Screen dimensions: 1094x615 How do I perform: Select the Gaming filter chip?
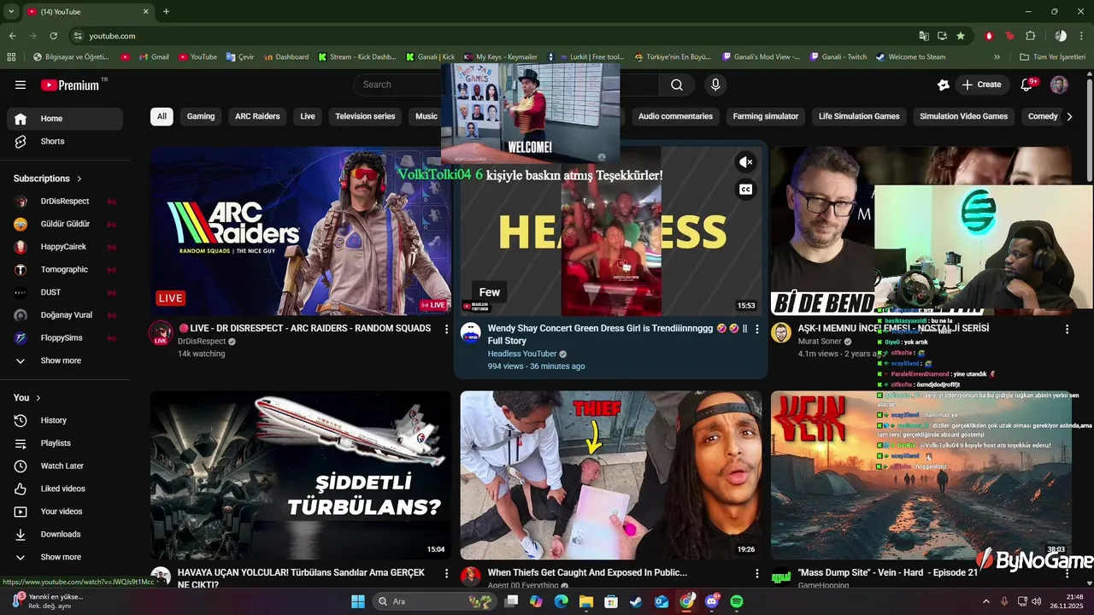201,116
